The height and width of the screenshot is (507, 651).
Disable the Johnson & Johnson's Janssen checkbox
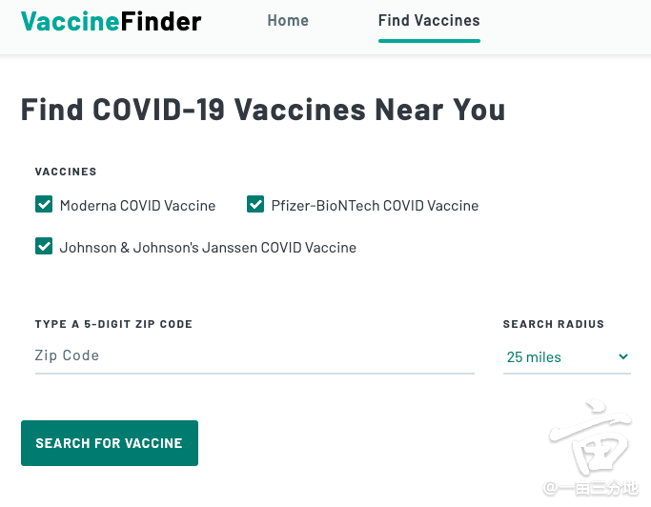44,246
